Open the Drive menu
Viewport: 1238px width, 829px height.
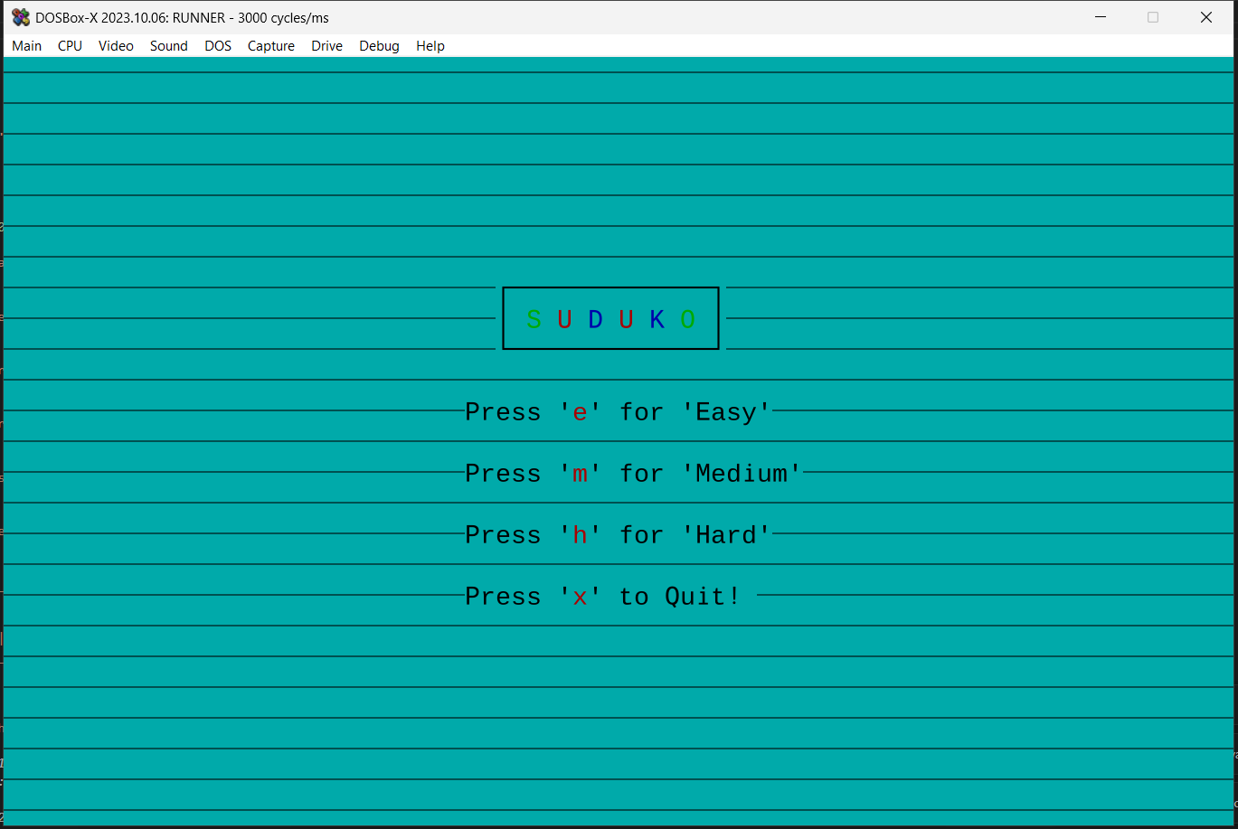(326, 46)
